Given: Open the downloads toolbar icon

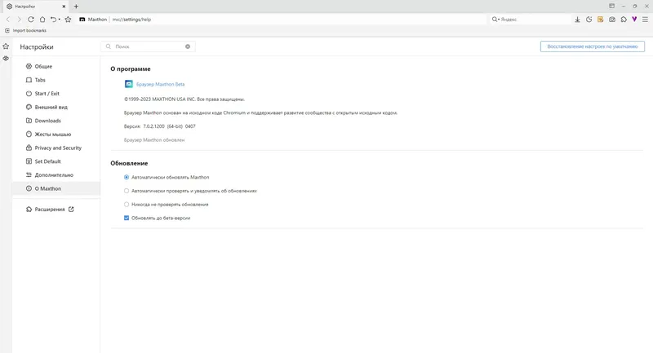Looking at the screenshot, I should click(x=577, y=19).
